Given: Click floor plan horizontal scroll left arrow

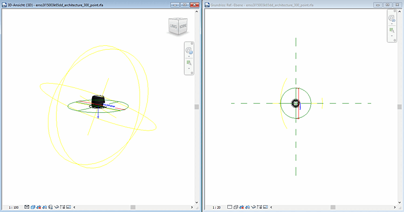Looking at the screenshot, I should [x=271, y=207].
